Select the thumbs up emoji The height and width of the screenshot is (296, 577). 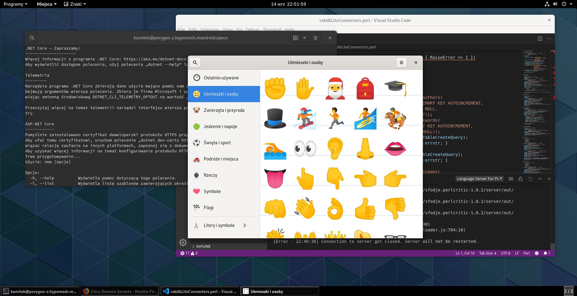(x=365, y=208)
